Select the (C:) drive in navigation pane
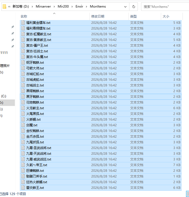Image resolution: width=189 pixels, height=197 pixels. coord(4,96)
